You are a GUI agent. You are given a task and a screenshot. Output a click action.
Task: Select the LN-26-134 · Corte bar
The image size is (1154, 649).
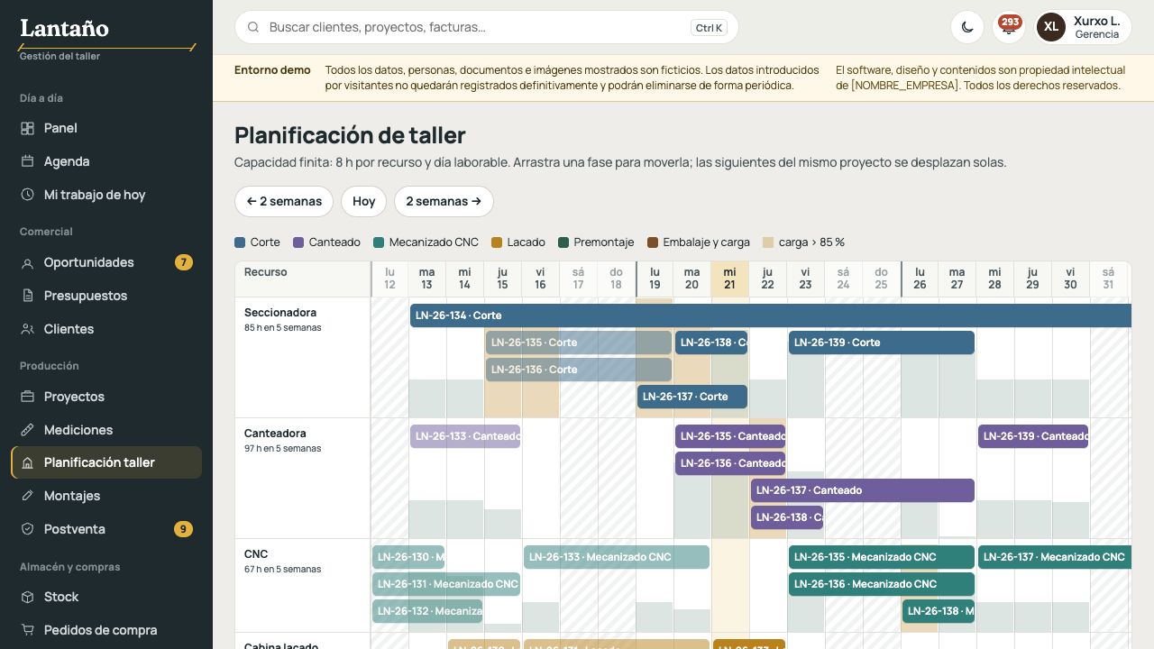tap(771, 315)
